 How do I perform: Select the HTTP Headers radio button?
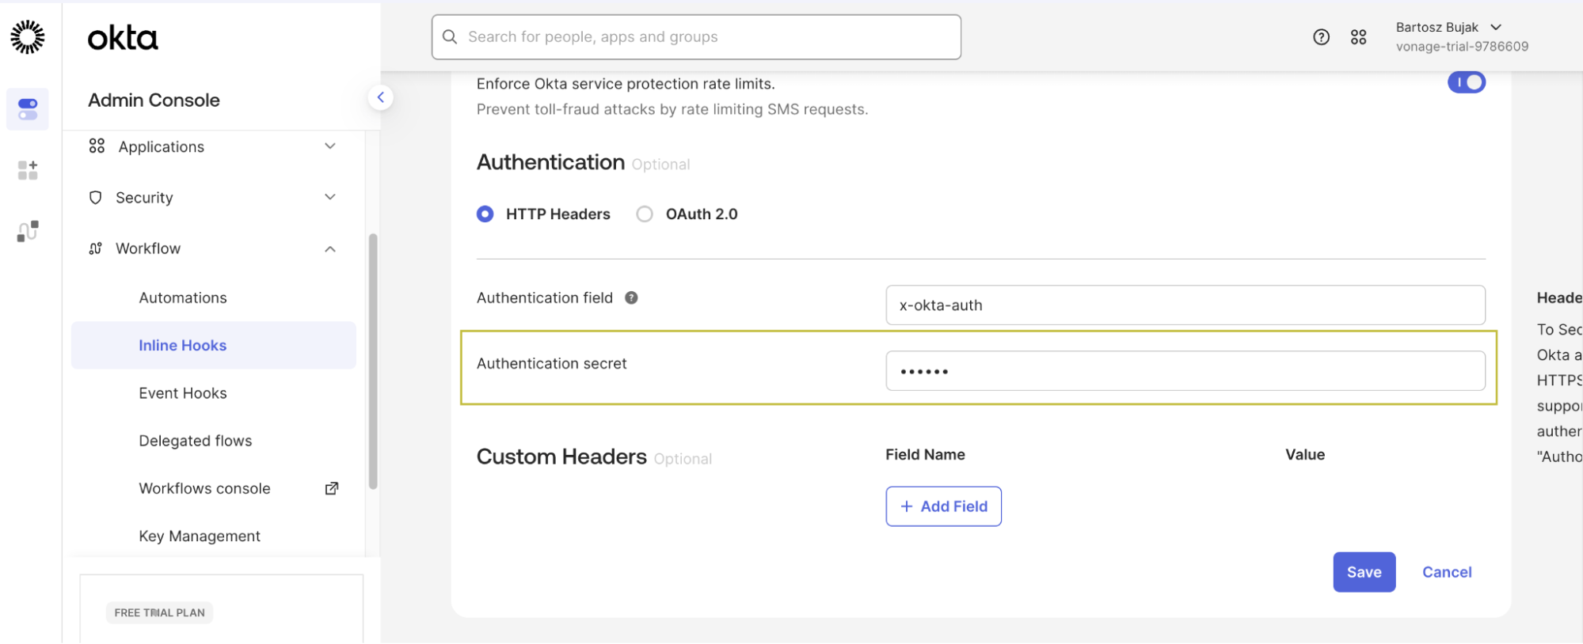click(x=485, y=214)
